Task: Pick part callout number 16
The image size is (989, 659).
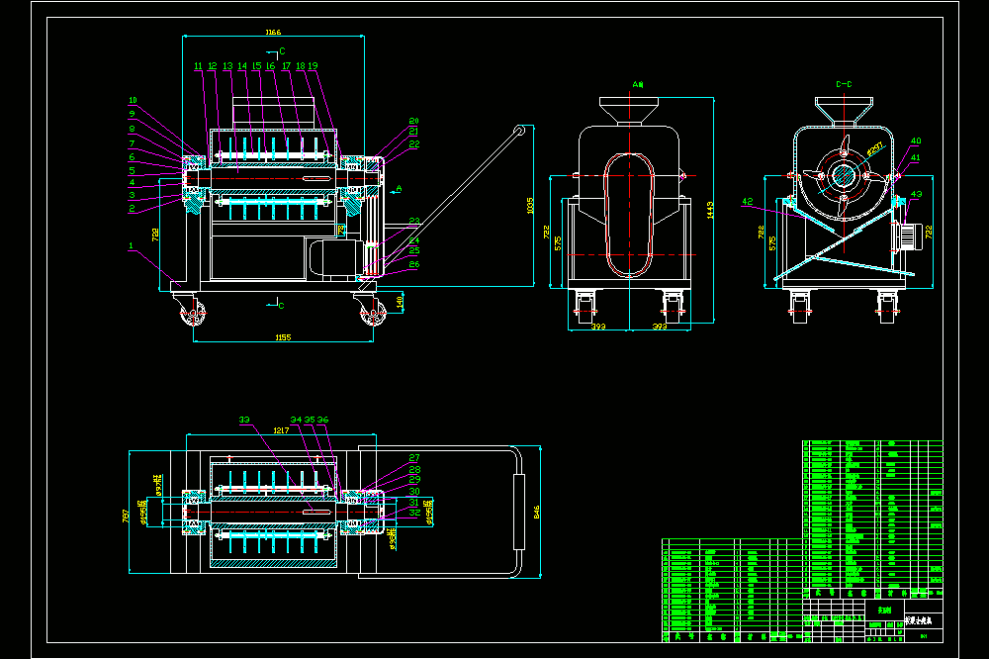Action: 271,65
